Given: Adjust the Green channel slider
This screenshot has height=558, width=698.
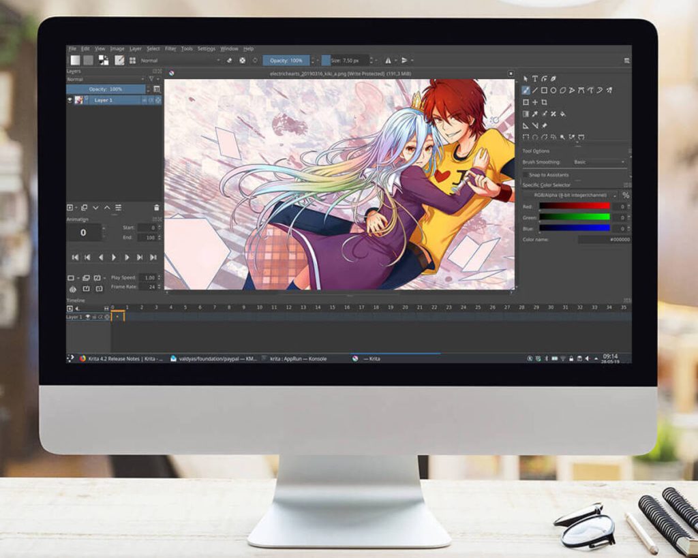Looking at the screenshot, I should (x=574, y=217).
